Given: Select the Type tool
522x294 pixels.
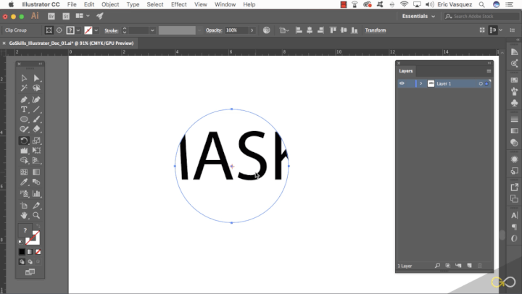Looking at the screenshot, I should (24, 109).
